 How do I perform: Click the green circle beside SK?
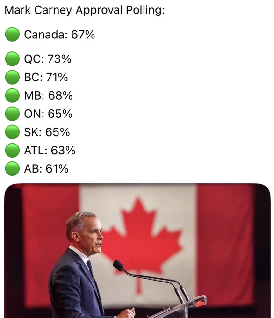point(12,132)
